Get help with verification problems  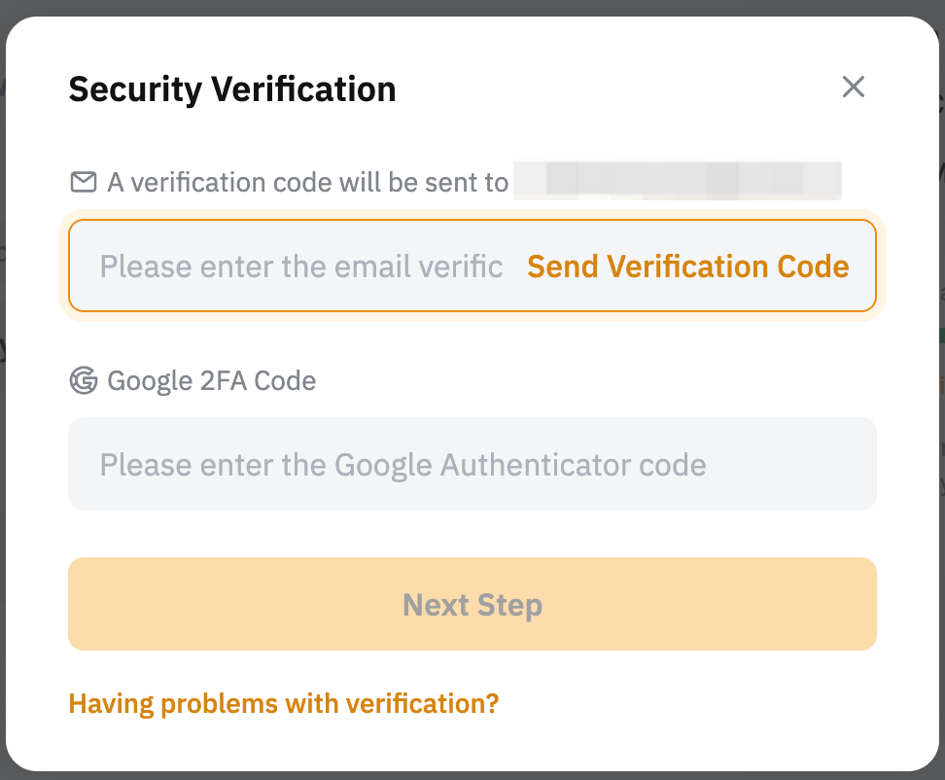(x=283, y=703)
